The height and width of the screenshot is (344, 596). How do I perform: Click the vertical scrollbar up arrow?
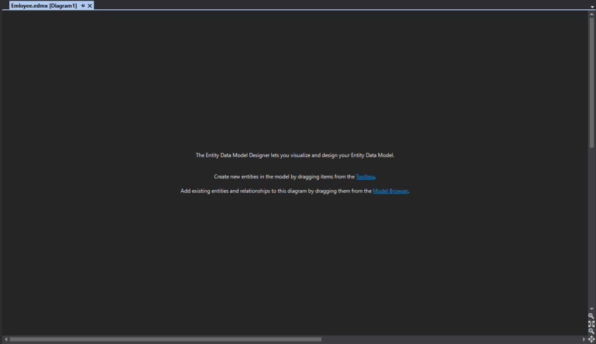click(x=591, y=14)
